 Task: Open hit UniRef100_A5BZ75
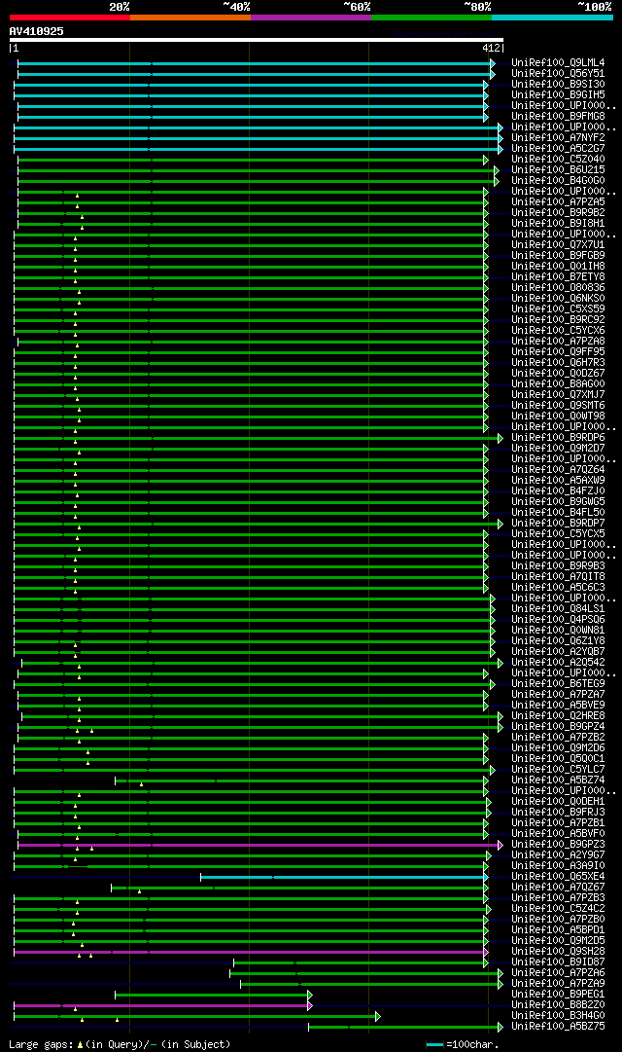[558, 1027]
